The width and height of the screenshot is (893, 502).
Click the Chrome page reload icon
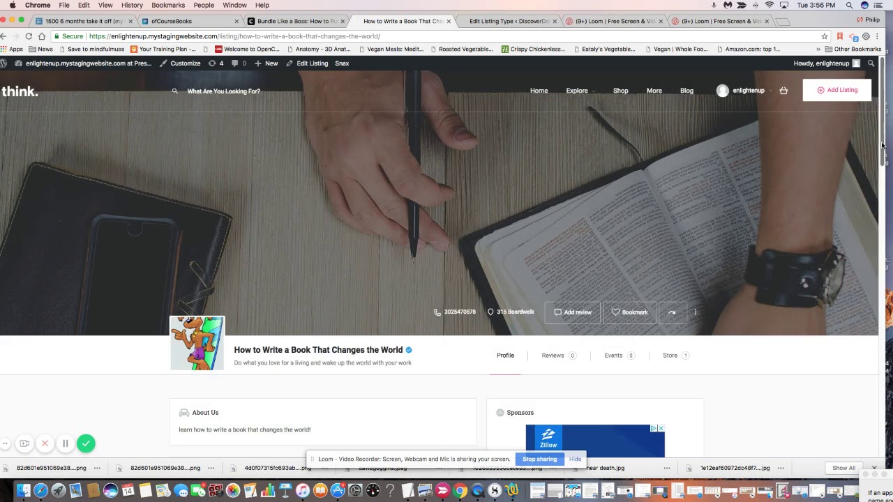pyautogui.click(x=29, y=36)
